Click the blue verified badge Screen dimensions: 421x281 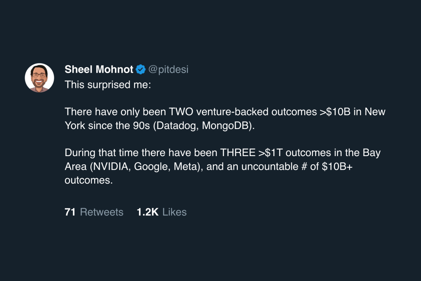pyautogui.click(x=141, y=69)
